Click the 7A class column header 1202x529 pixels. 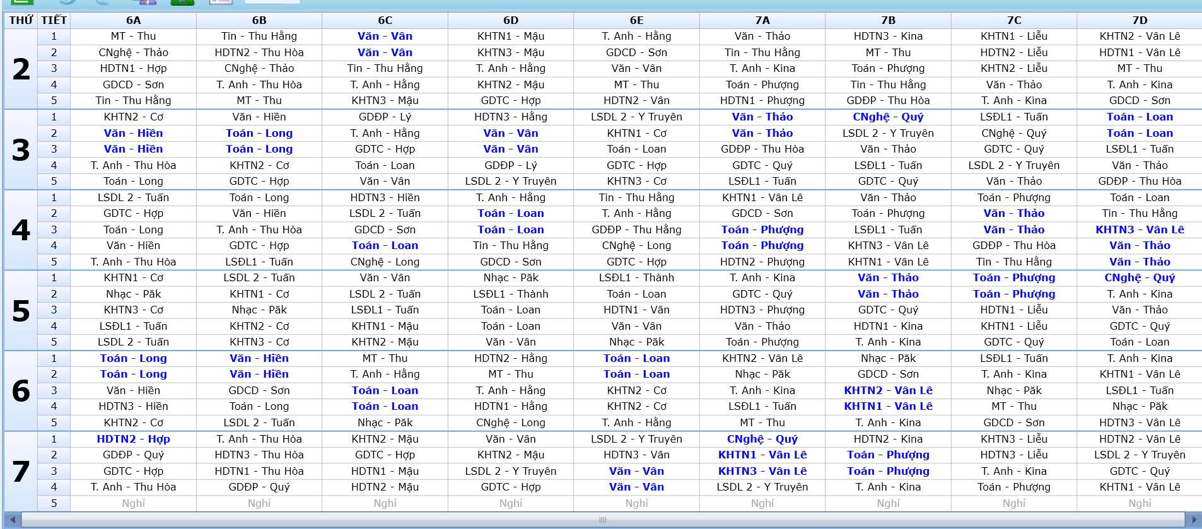(762, 20)
